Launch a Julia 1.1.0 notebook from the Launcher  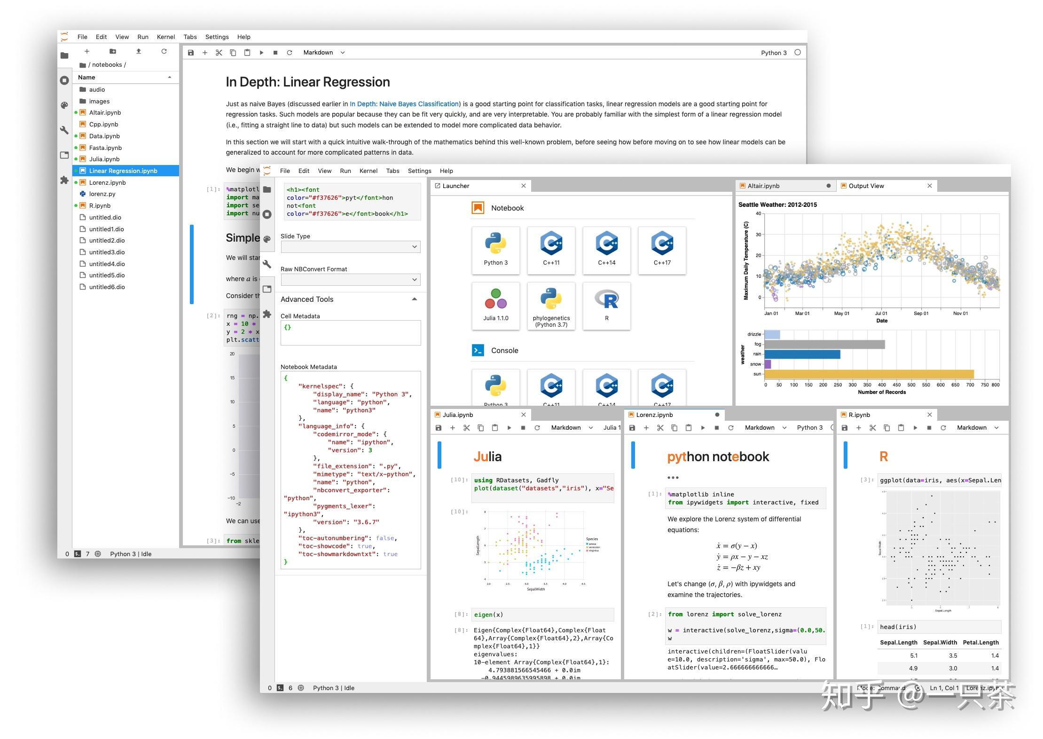point(495,305)
